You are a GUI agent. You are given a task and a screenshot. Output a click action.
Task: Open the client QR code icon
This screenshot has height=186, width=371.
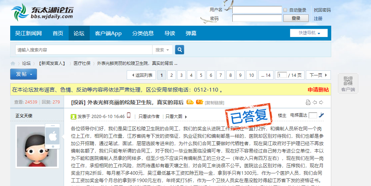pos(348,81)
